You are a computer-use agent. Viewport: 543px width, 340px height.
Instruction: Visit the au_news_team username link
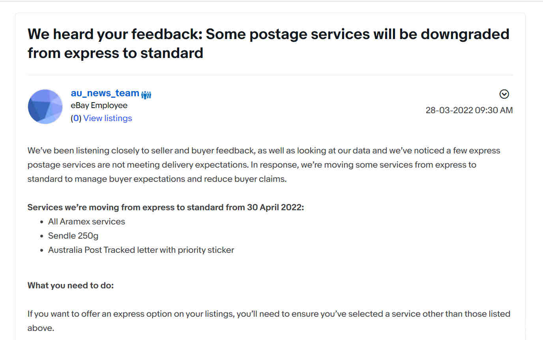[x=105, y=93]
